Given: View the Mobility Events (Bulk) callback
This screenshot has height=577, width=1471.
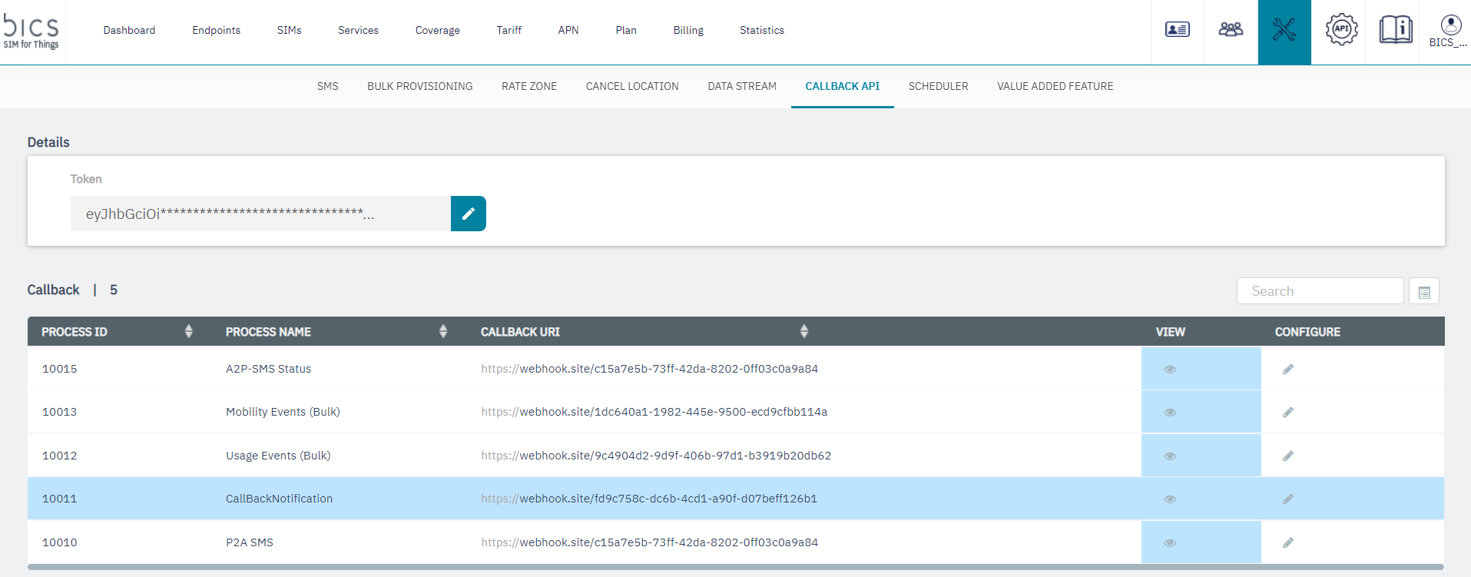Looking at the screenshot, I should click(x=1170, y=413).
